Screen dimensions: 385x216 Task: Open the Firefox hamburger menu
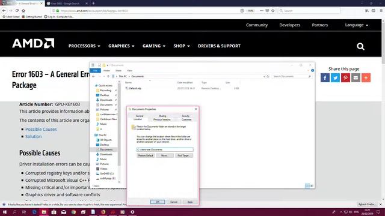click(381, 11)
